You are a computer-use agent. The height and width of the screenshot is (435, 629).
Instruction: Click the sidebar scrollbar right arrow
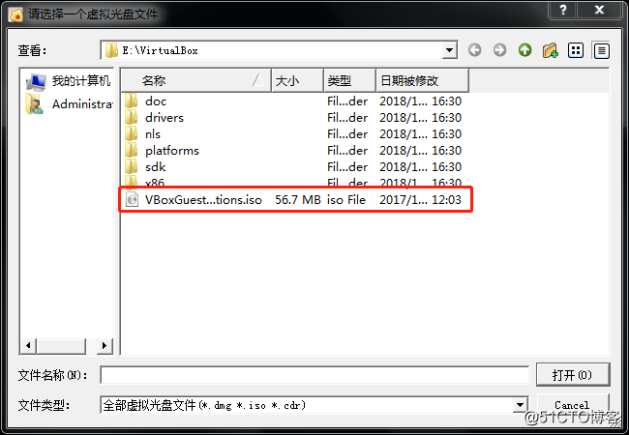104,346
